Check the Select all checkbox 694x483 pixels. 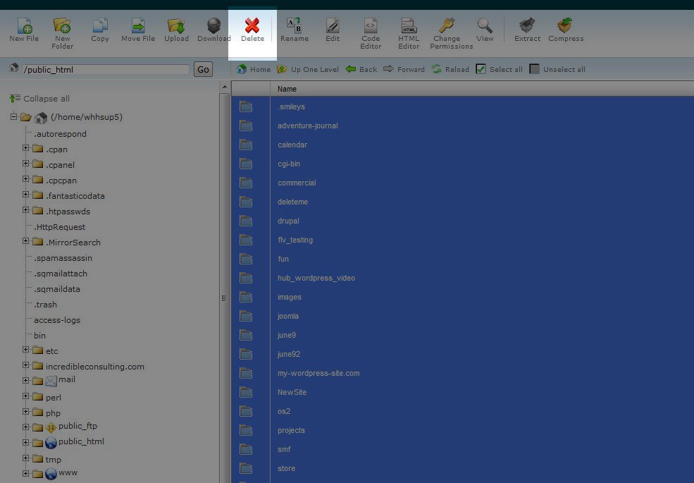coord(481,69)
